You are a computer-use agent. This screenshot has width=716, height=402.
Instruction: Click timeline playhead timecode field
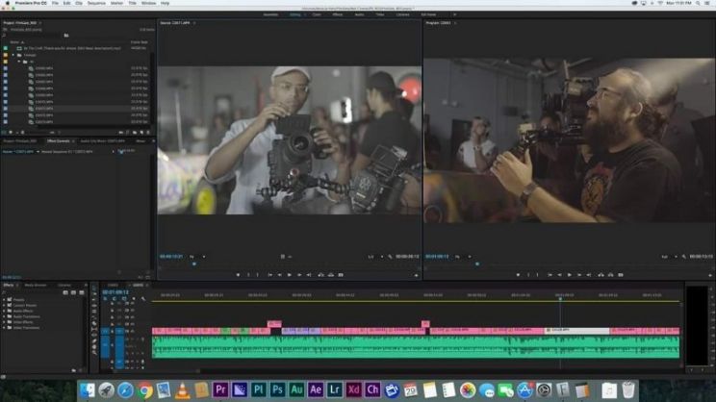(115, 292)
